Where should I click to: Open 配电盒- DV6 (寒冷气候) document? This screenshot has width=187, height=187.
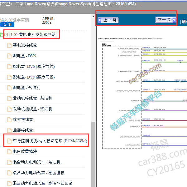pos(34,67)
